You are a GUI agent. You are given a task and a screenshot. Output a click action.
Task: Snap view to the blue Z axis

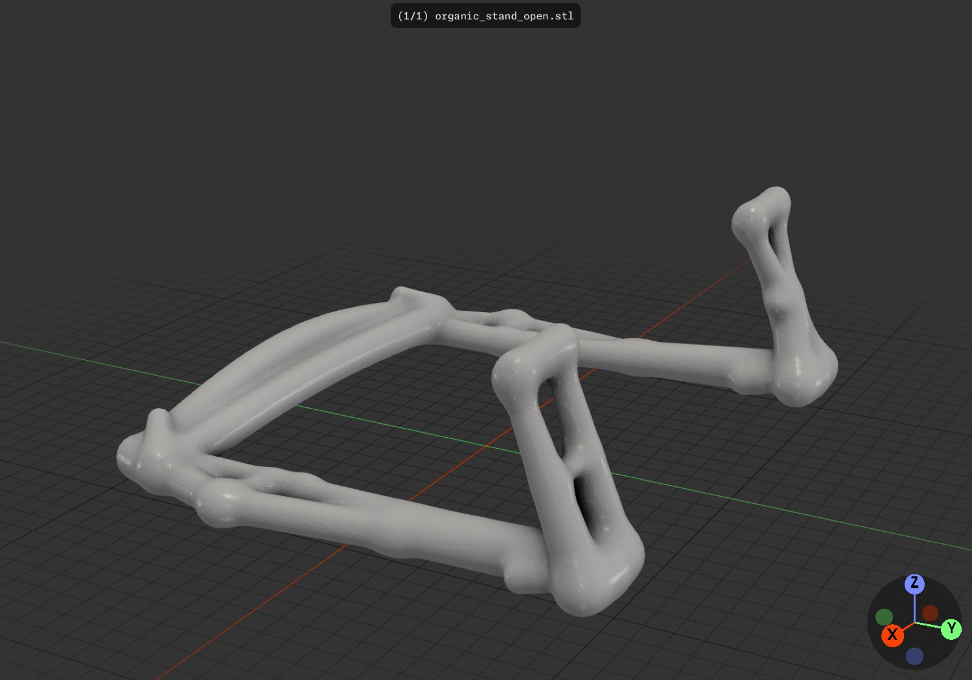point(914,584)
